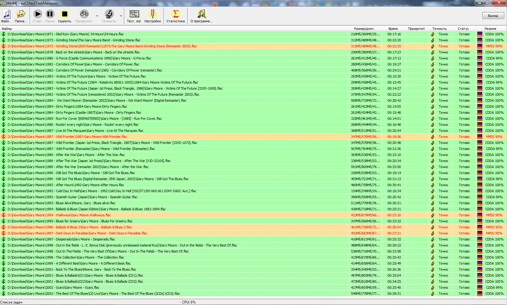Click the Список задач status bar text
The height and width of the screenshot is (305, 507).
click(11, 302)
